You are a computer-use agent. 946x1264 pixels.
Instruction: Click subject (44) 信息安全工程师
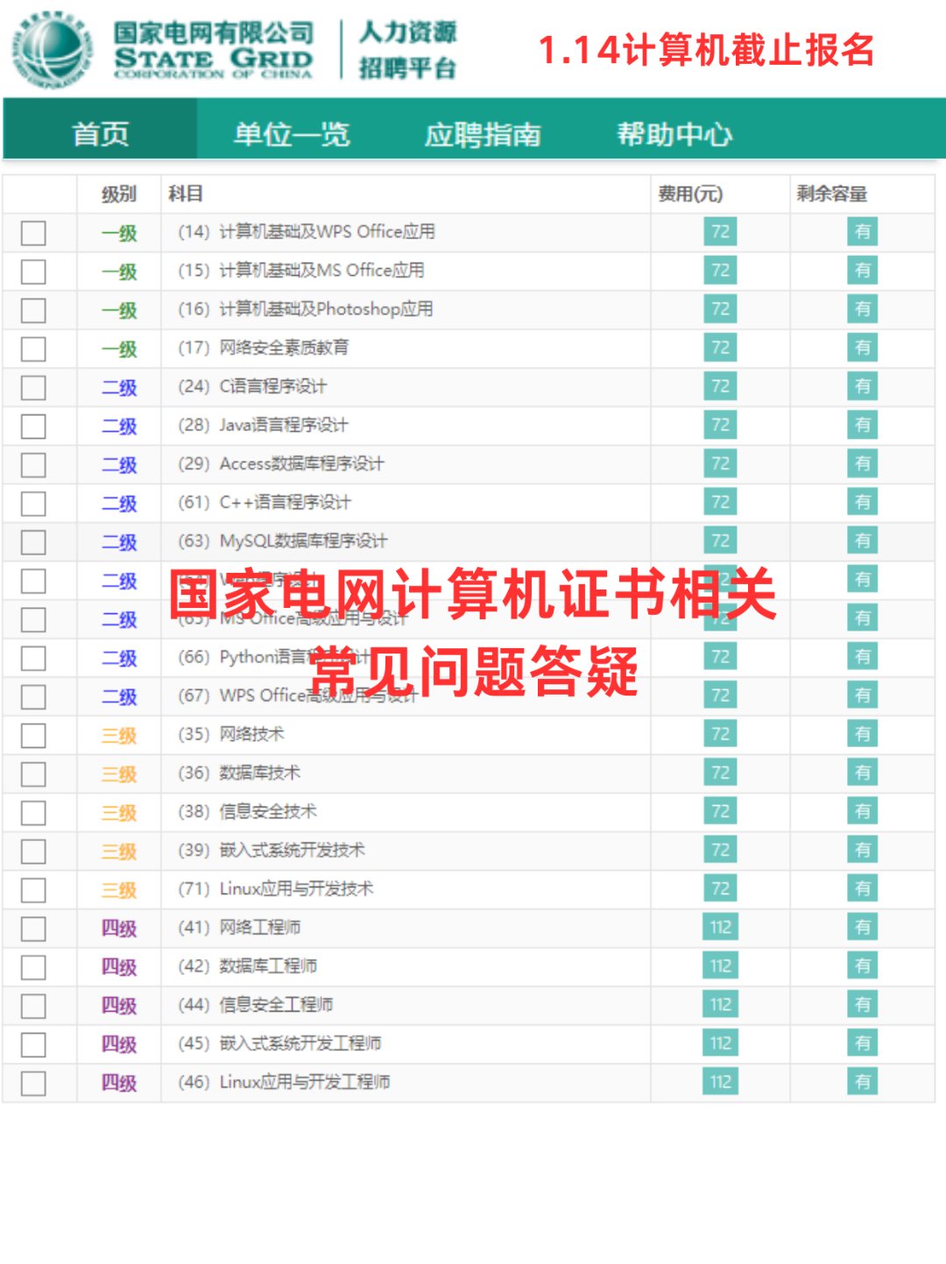pyautogui.click(x=256, y=1005)
